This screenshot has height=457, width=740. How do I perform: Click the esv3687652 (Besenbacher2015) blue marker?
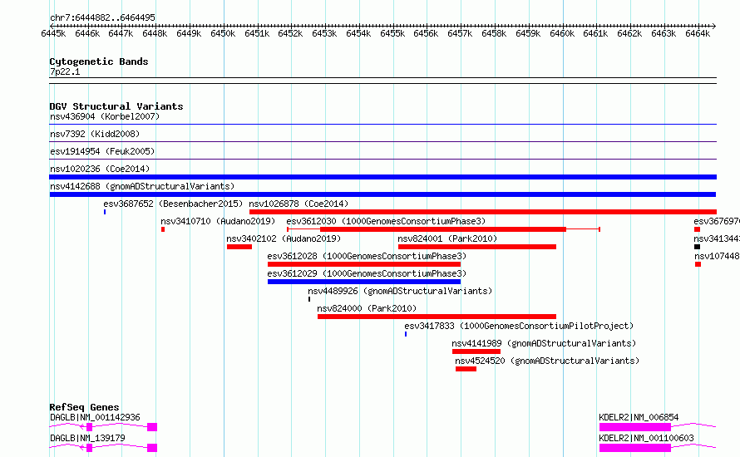(105, 212)
